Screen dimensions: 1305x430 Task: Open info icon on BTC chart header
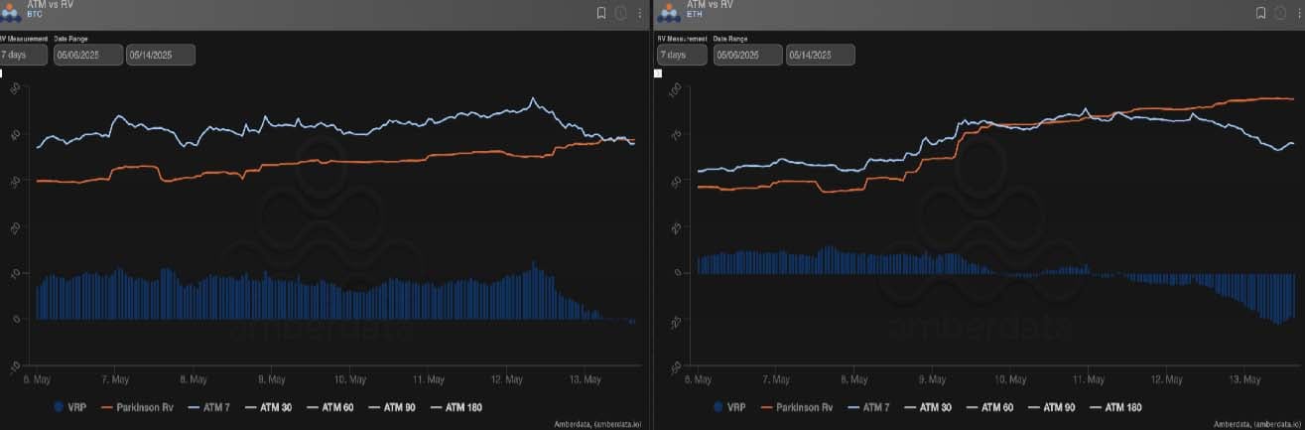pos(621,13)
